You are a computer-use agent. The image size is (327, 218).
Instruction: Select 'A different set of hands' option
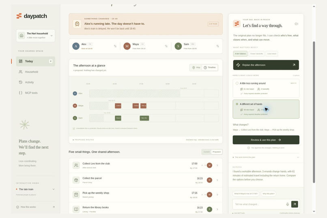click(266, 109)
